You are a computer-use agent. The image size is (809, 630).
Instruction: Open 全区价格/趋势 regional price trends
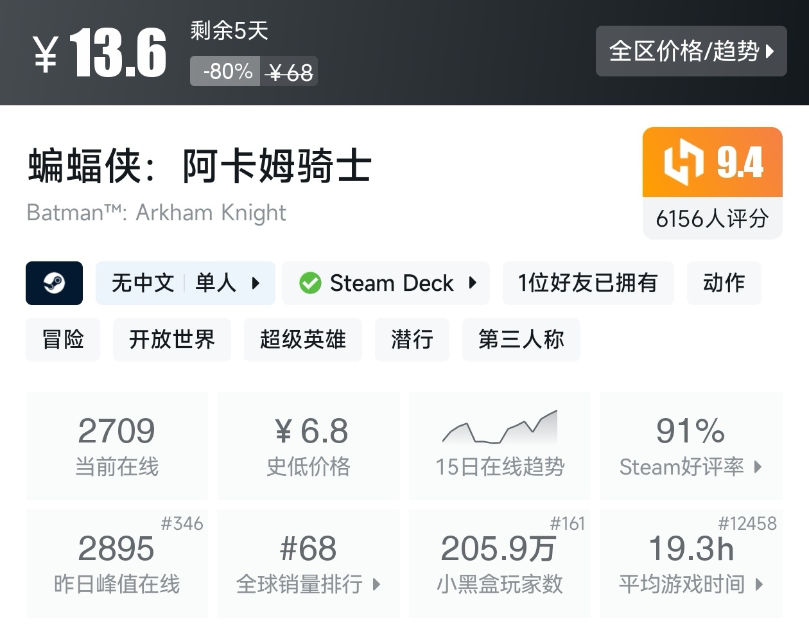coord(691,51)
